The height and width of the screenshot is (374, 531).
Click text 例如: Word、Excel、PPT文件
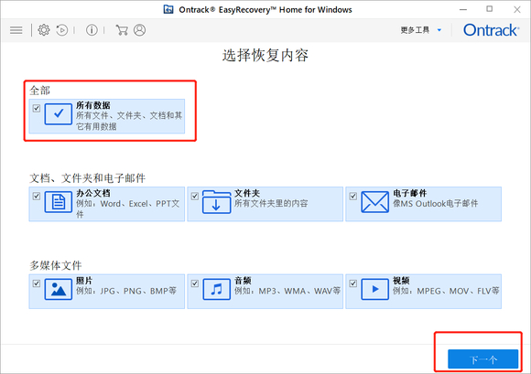pyautogui.click(x=127, y=209)
